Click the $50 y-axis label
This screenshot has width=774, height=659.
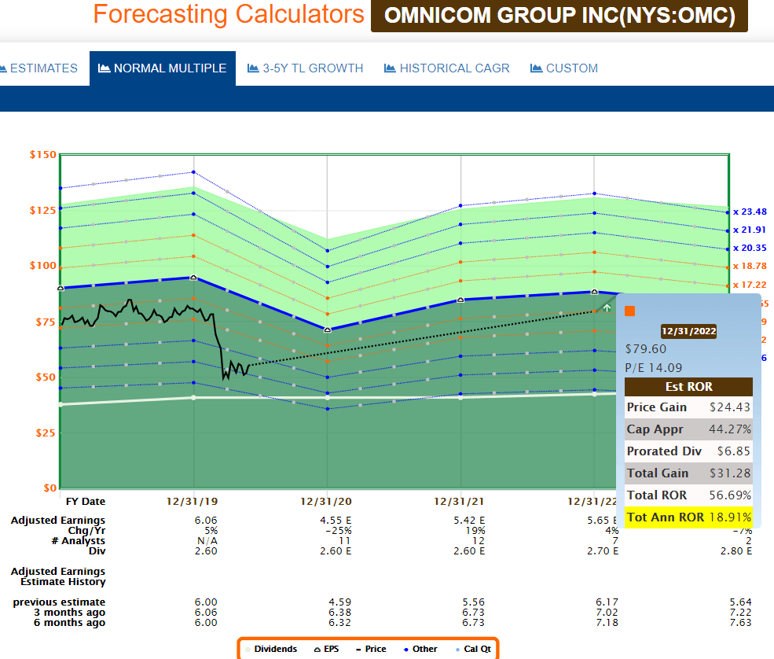pyautogui.click(x=46, y=377)
